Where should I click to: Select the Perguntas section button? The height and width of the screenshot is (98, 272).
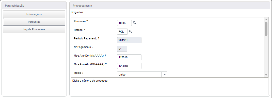click(x=34, y=22)
